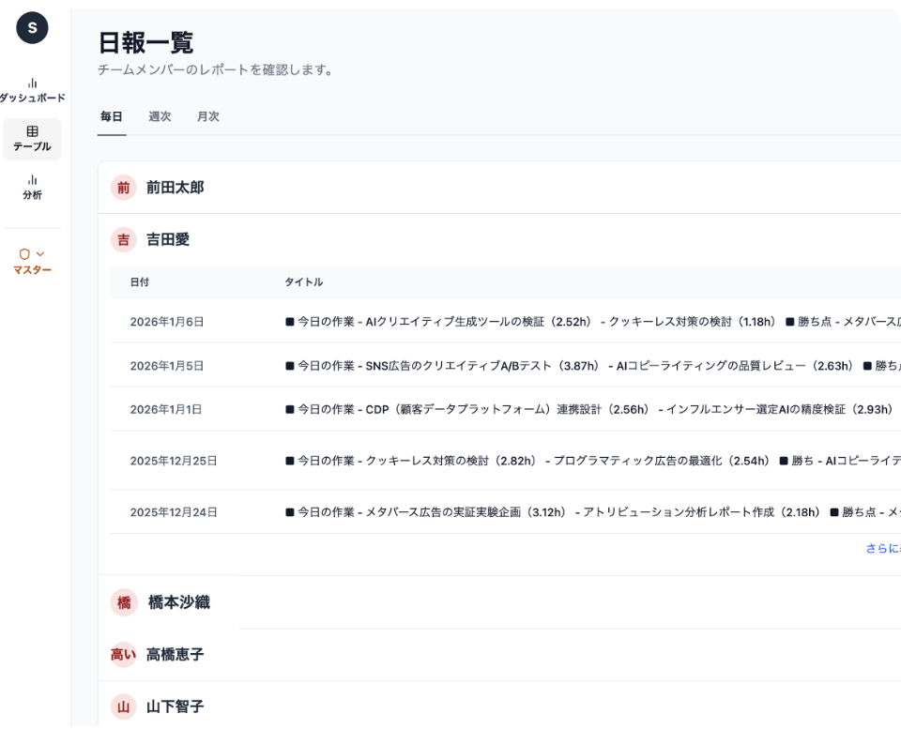This screenshot has width=901, height=729.
Task: Select the 2026年1月6日 report row
Action: tap(375, 321)
